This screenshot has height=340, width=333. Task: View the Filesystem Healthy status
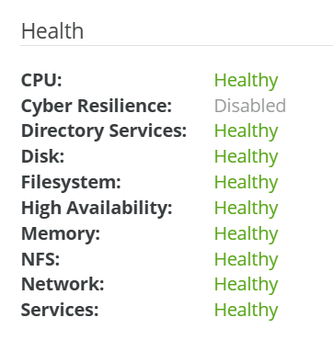[x=246, y=183]
